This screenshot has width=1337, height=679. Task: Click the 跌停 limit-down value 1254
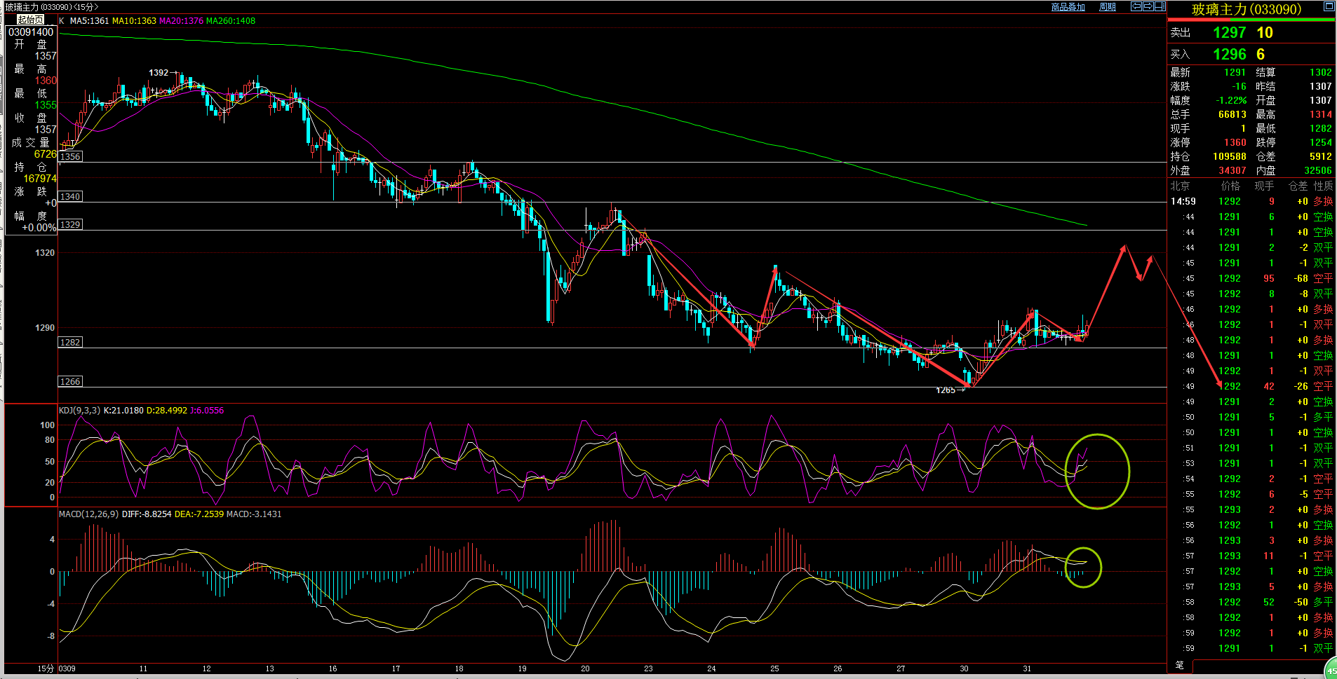(1320, 142)
